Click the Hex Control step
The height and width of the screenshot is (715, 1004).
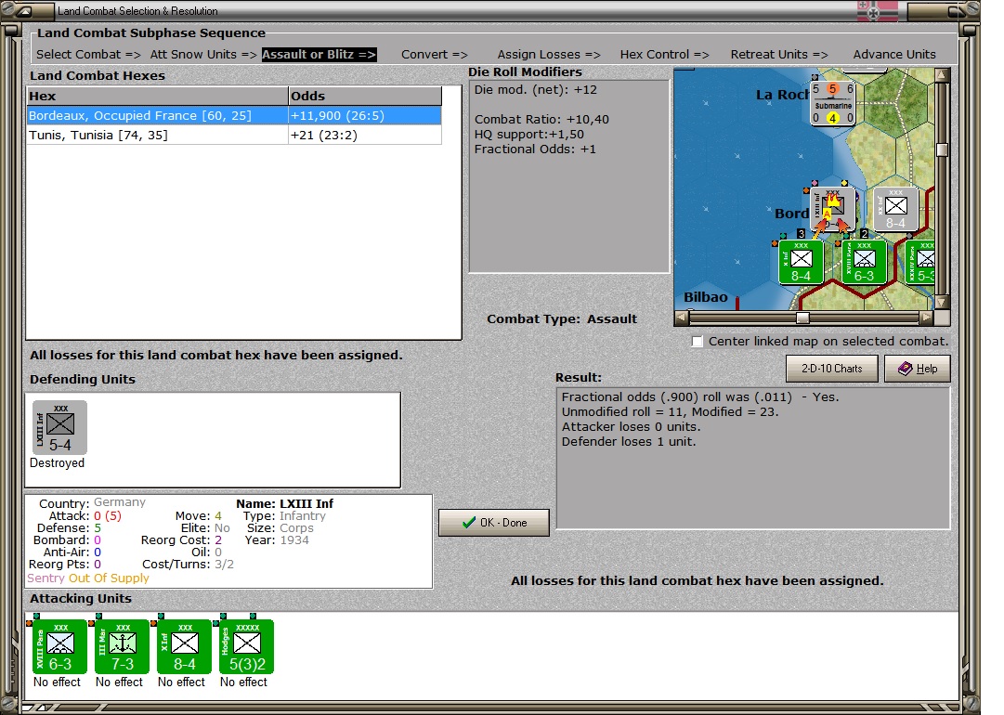pos(664,55)
